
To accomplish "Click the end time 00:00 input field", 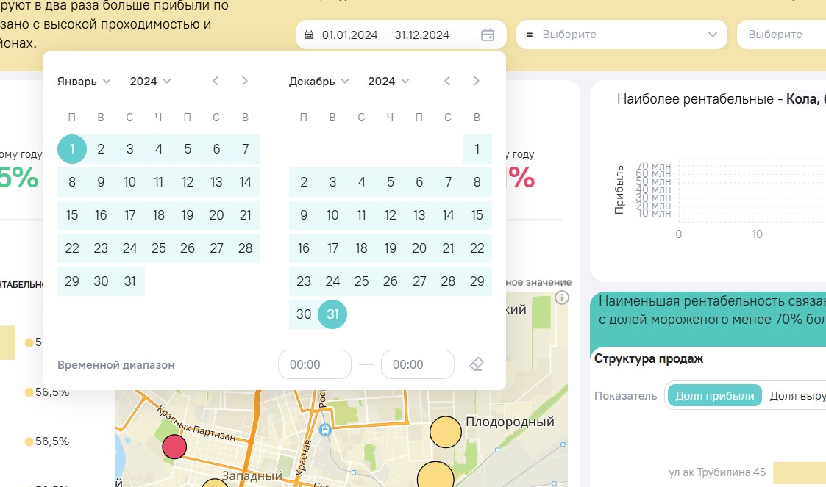I will tap(417, 364).
